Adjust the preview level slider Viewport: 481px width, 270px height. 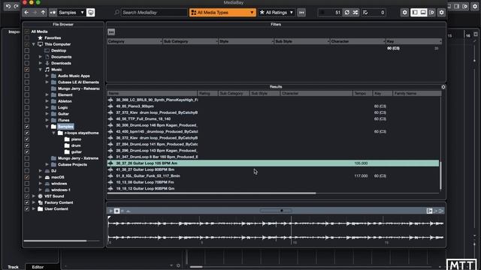pyautogui.click(x=276, y=211)
